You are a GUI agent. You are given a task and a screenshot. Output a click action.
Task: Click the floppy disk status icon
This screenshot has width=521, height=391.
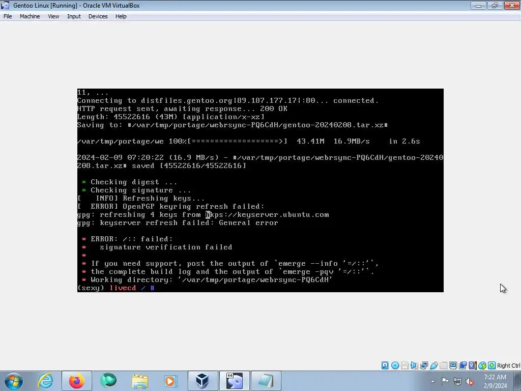(404, 366)
